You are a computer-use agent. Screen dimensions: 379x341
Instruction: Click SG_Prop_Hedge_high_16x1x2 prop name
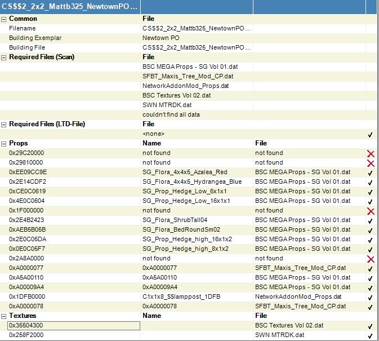[187, 239]
